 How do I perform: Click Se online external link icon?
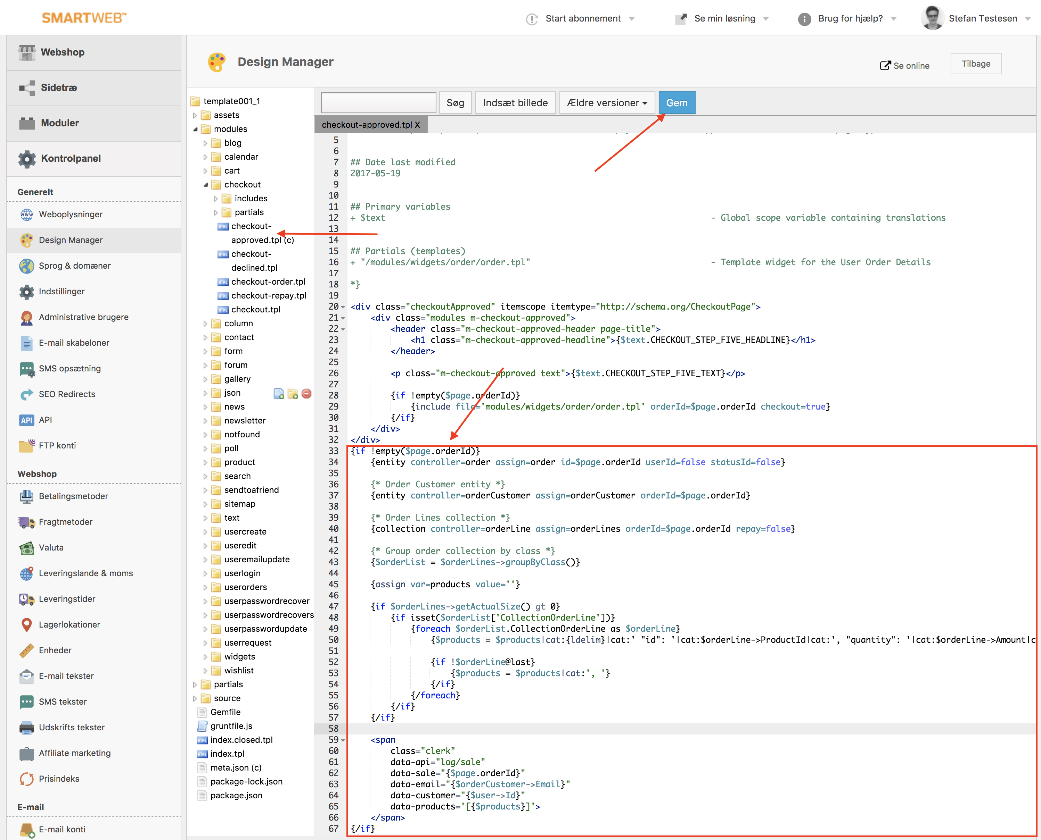pos(885,65)
